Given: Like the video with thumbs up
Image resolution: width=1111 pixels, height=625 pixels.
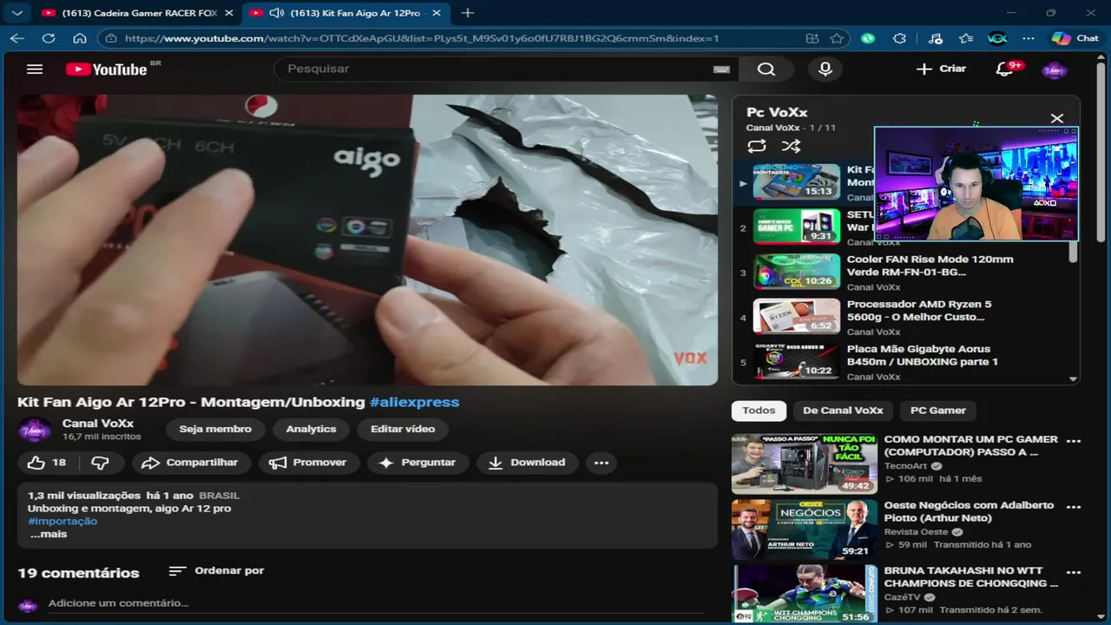Looking at the screenshot, I should tap(47, 463).
